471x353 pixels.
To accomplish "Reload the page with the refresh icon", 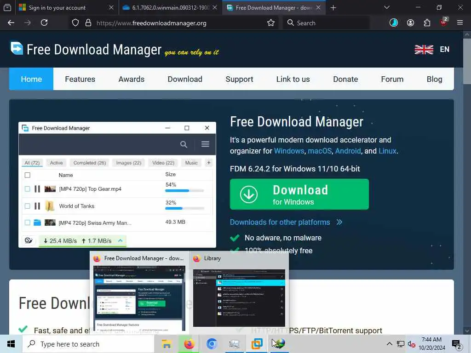I will 44,23.
